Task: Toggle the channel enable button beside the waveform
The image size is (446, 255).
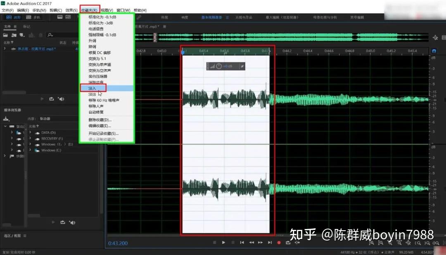Action: (x=434, y=50)
